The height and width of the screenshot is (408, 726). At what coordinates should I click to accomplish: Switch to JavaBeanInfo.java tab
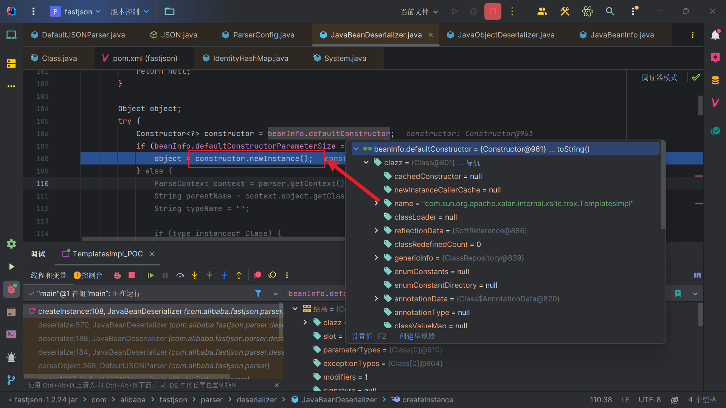coord(617,35)
